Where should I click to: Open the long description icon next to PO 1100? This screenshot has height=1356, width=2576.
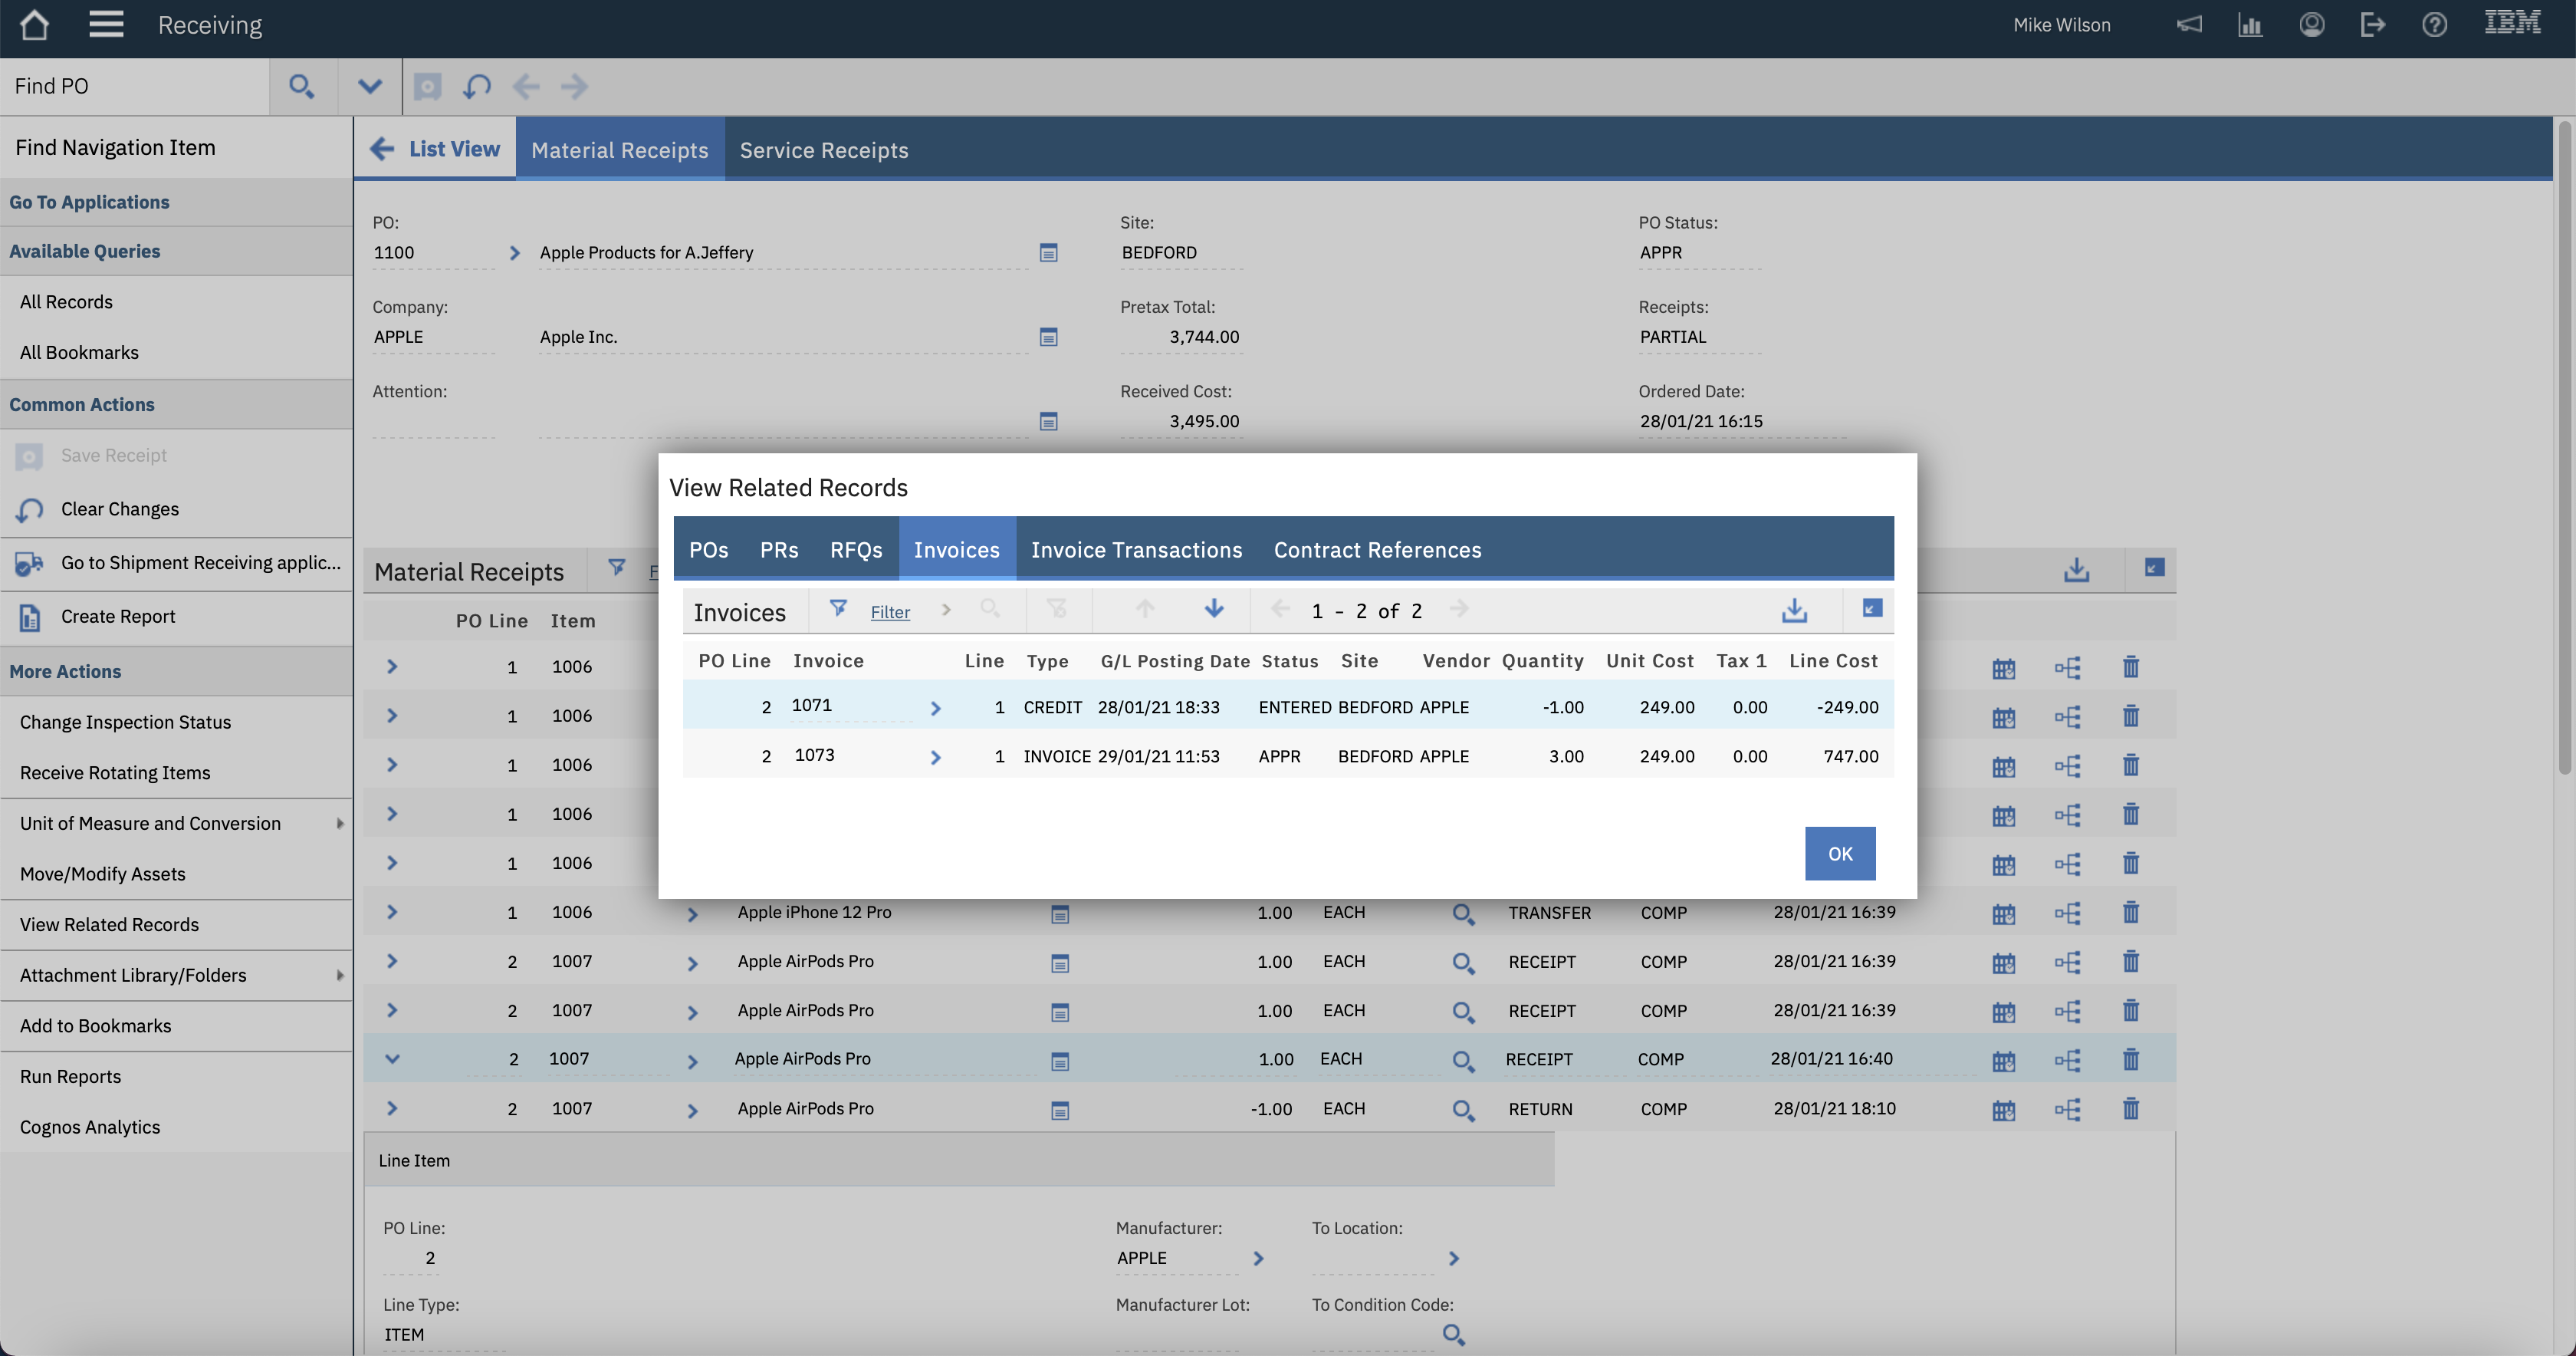pos(1048,252)
